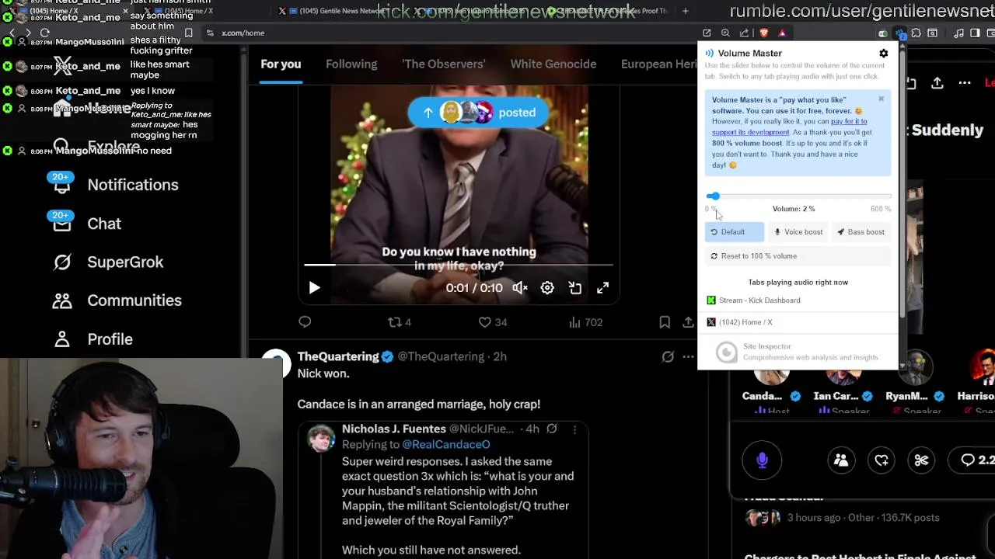Open 'The Observers' timeline tab

point(443,64)
